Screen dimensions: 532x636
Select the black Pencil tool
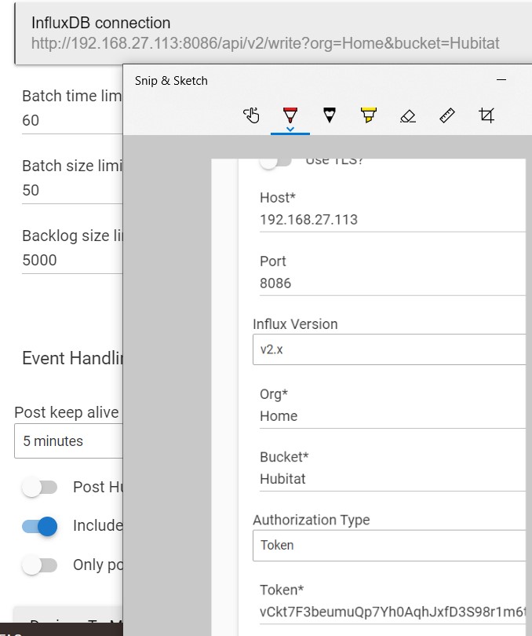(x=330, y=115)
